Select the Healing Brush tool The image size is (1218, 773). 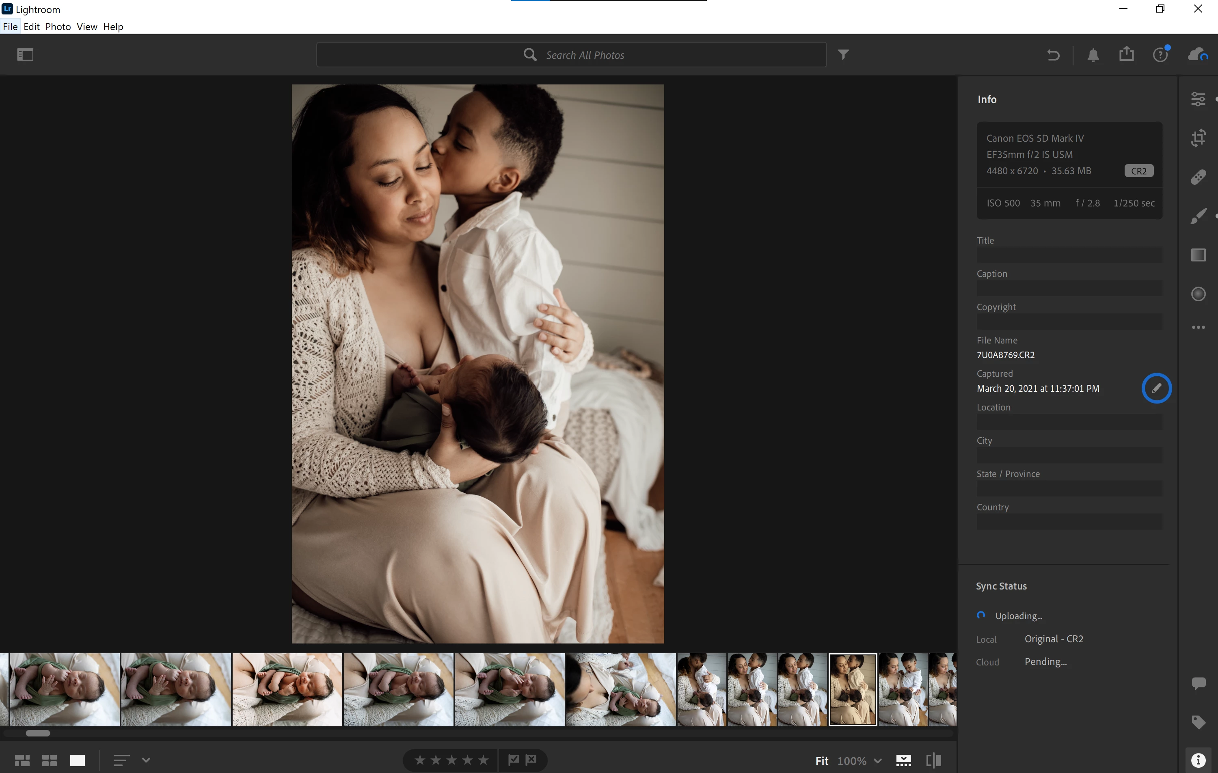(1198, 177)
